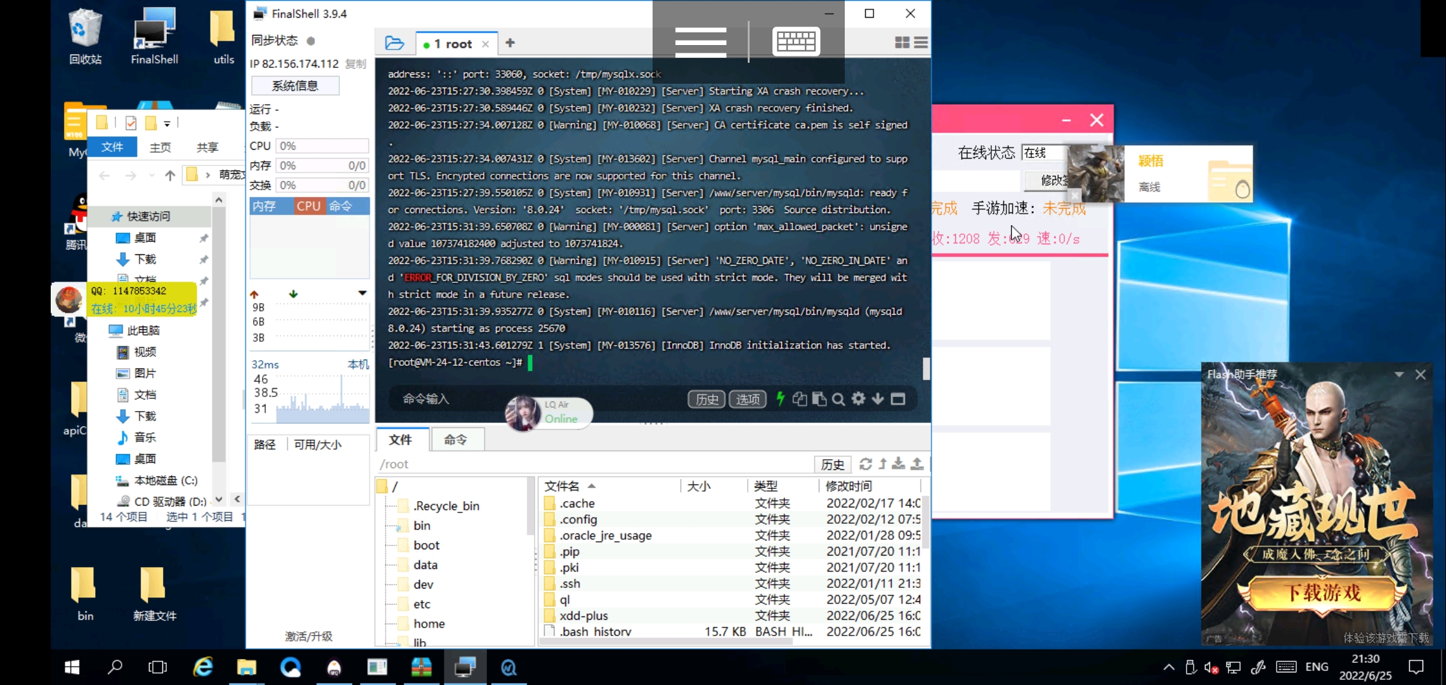Screen dimensions: 1446x685
Task: Switch to the 命令 monitor tab
Action: [x=341, y=206]
